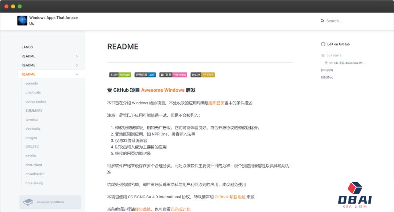Open the emails sidebar entry
394x212 pixels.
[x=31, y=156]
